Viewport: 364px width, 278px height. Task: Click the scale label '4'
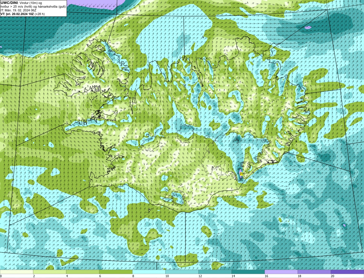click(67, 276)
